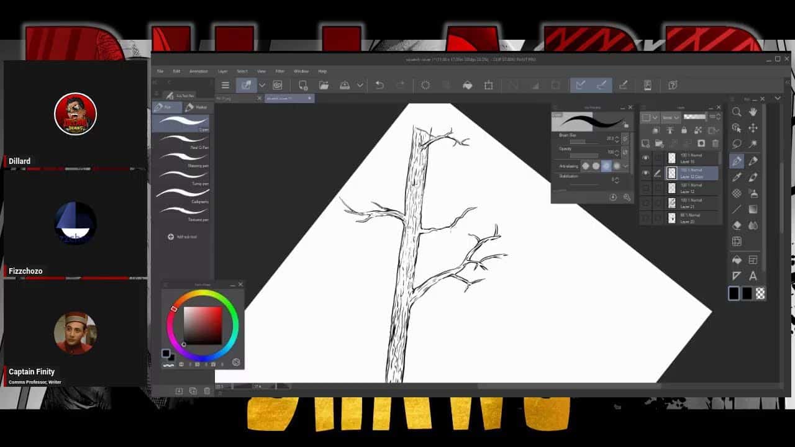Select the Zoom magnifier tool
This screenshot has width=795, height=447.
tap(737, 112)
